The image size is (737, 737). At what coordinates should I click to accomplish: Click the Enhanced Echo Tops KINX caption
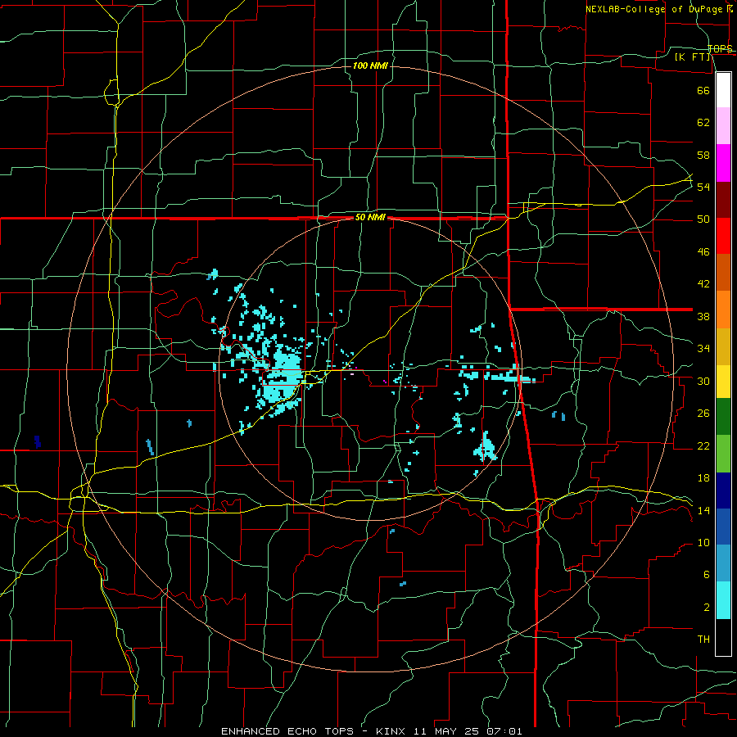click(x=371, y=731)
